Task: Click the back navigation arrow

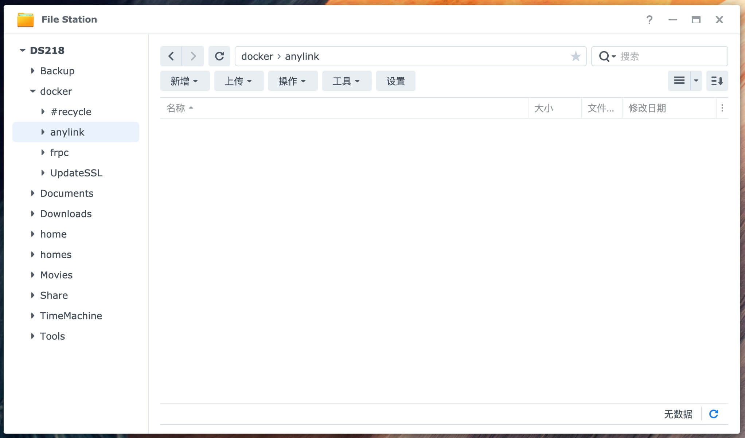Action: click(x=171, y=56)
